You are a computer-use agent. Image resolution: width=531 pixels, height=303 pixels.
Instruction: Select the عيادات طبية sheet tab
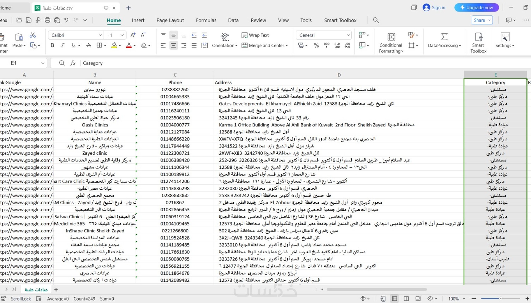[x=36, y=290]
